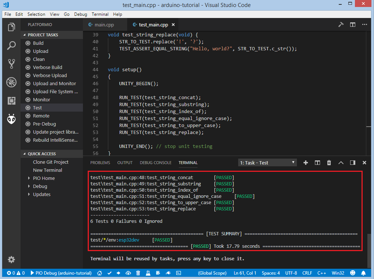Viewport: 374px width, 279px height.
Task: Click the Serial Monitor plug icon in the status bar
Action: (x=168, y=273)
